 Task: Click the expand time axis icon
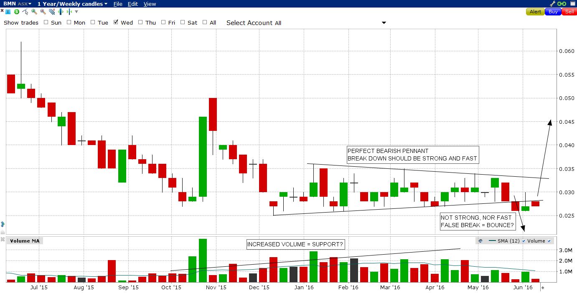61,12
